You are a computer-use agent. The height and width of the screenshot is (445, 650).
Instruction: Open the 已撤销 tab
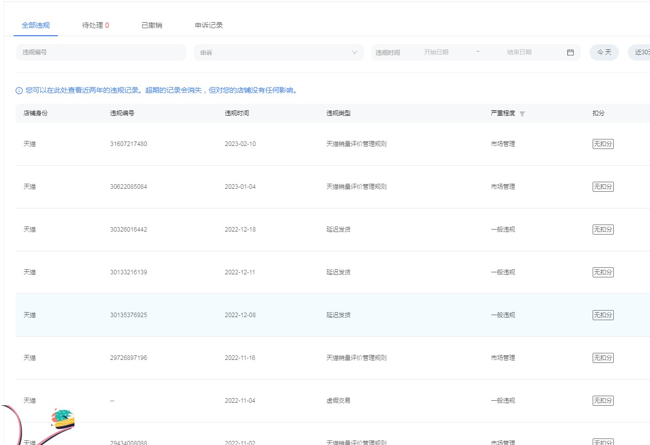(152, 25)
